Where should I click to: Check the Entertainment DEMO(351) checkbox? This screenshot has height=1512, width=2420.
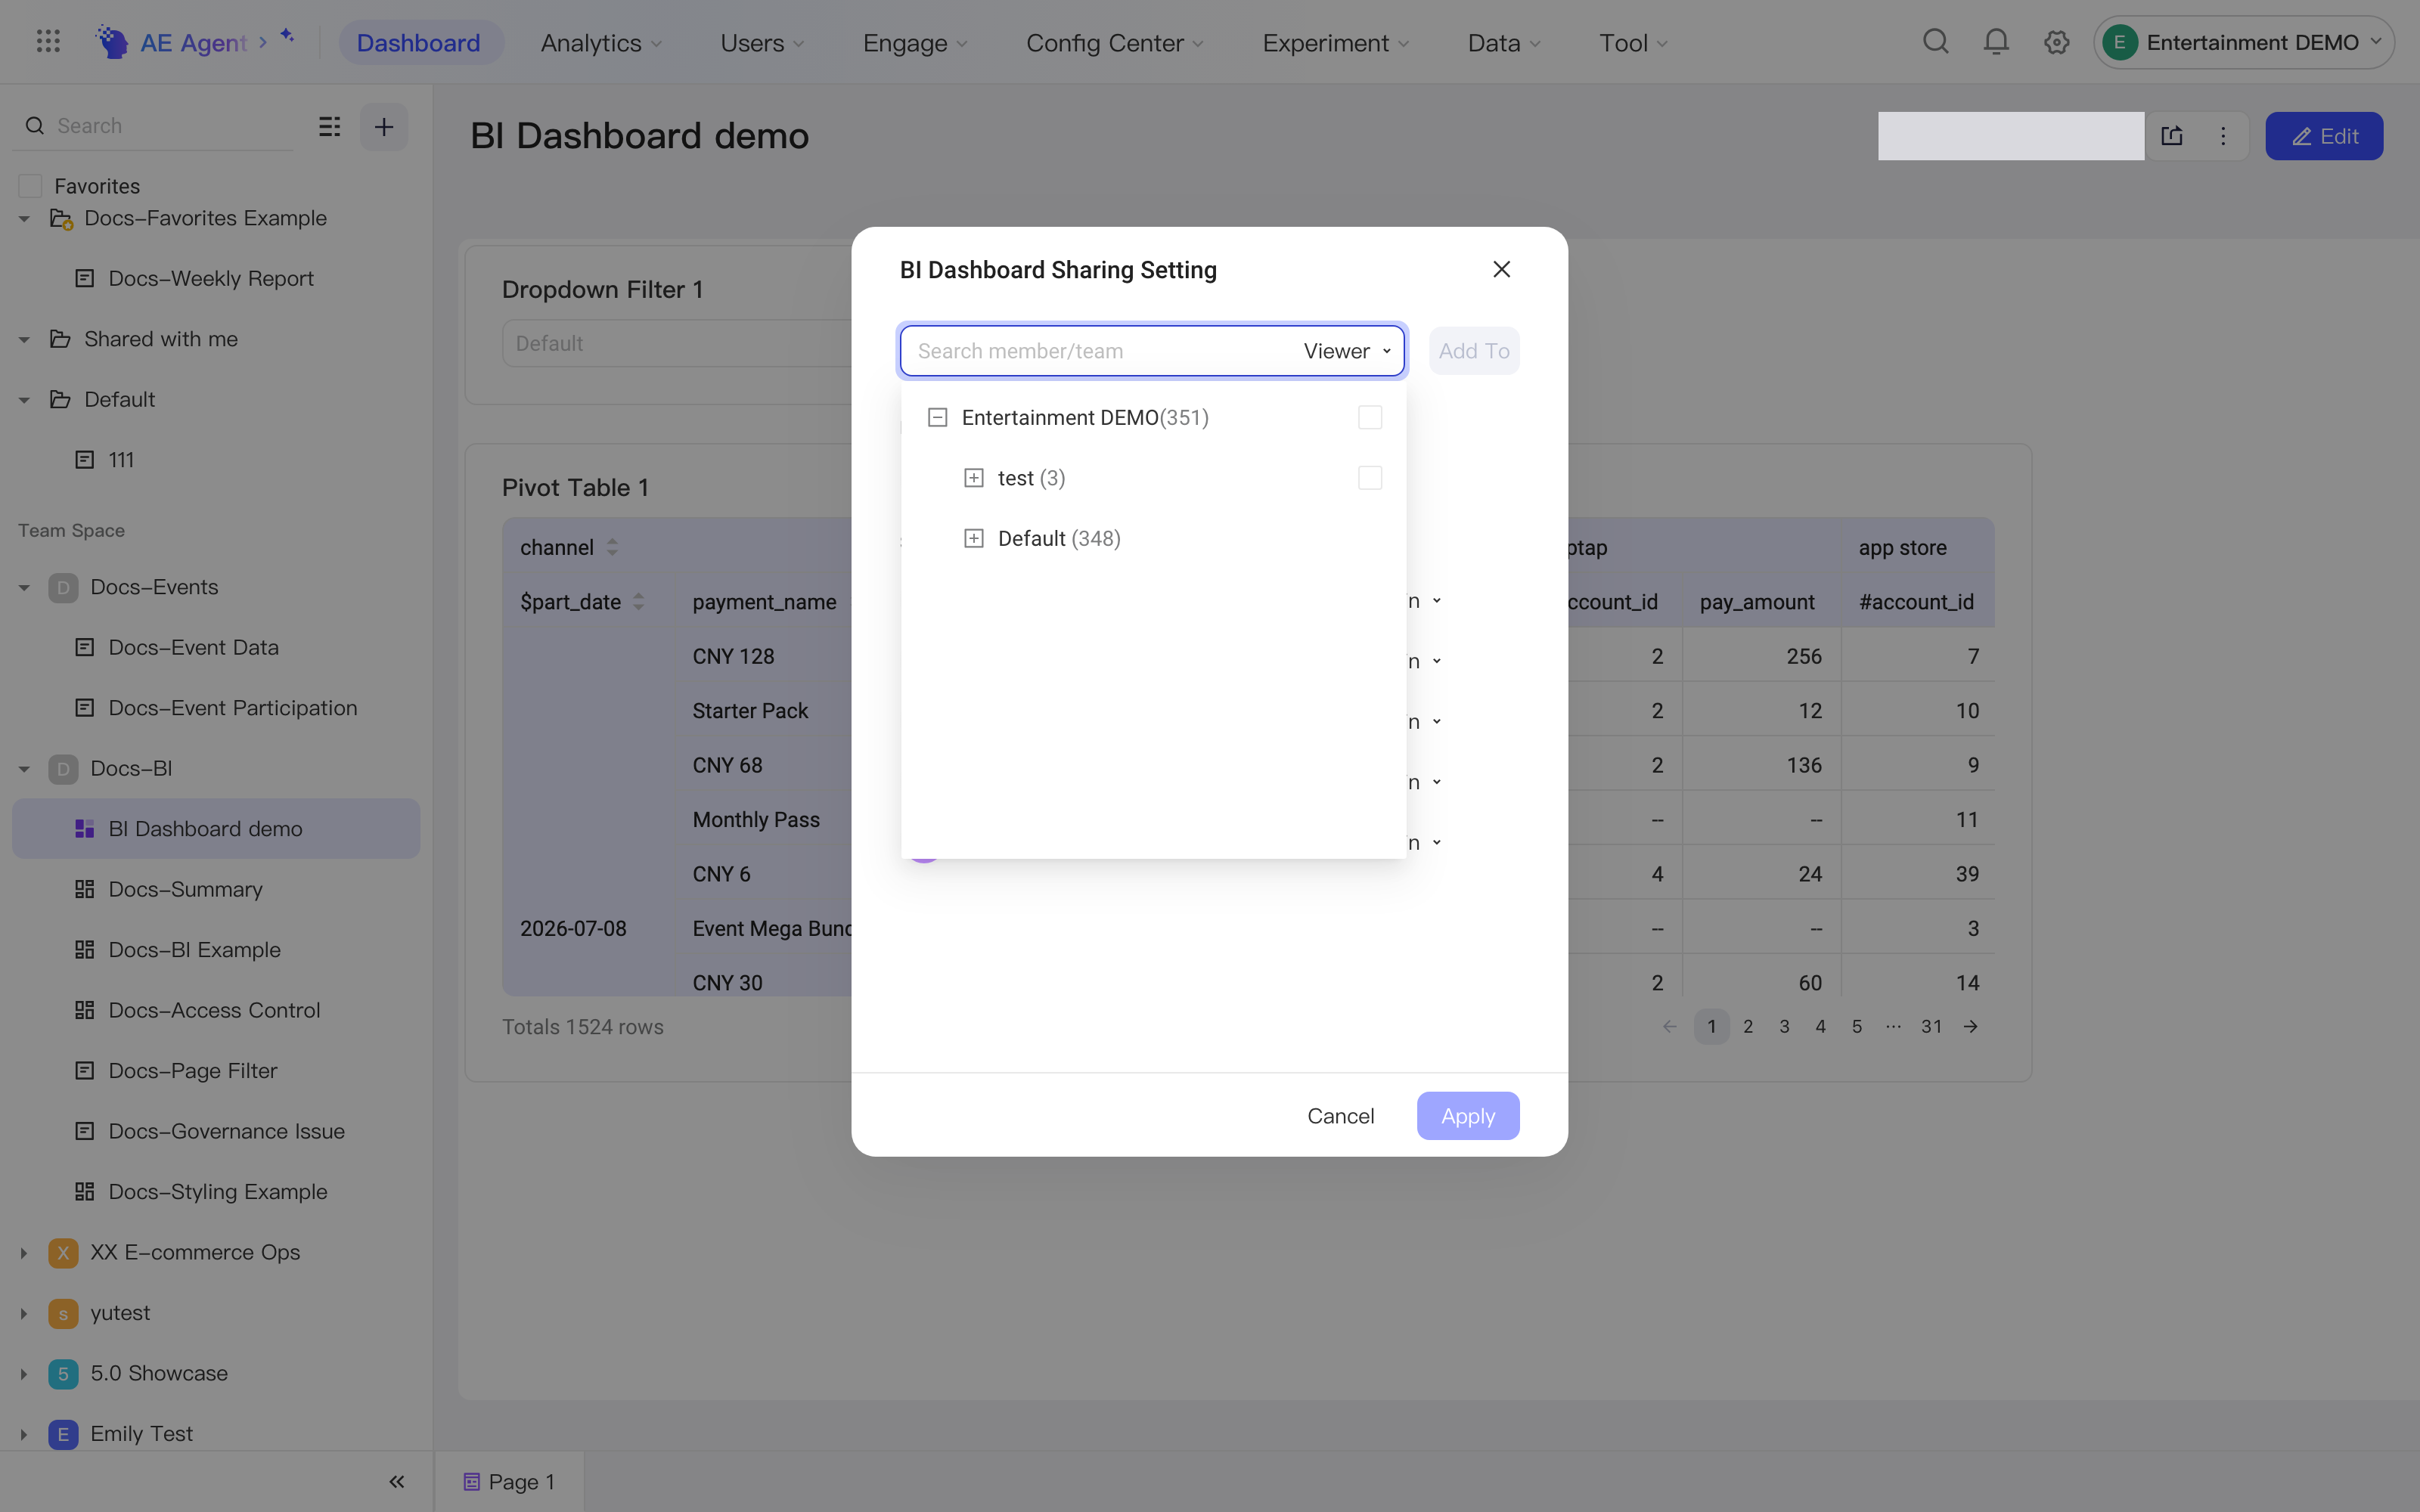(1370, 417)
